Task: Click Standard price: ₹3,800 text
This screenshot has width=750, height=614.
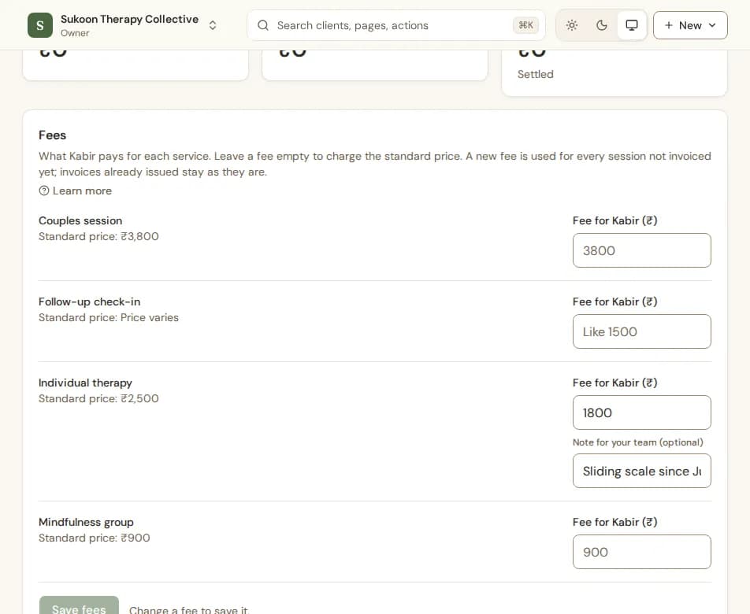Action: pos(98,236)
